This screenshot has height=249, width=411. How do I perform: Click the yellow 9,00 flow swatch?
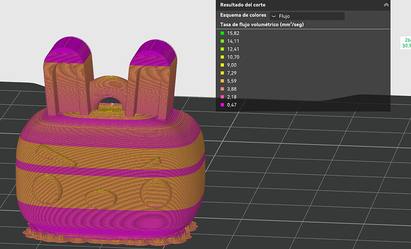222,65
